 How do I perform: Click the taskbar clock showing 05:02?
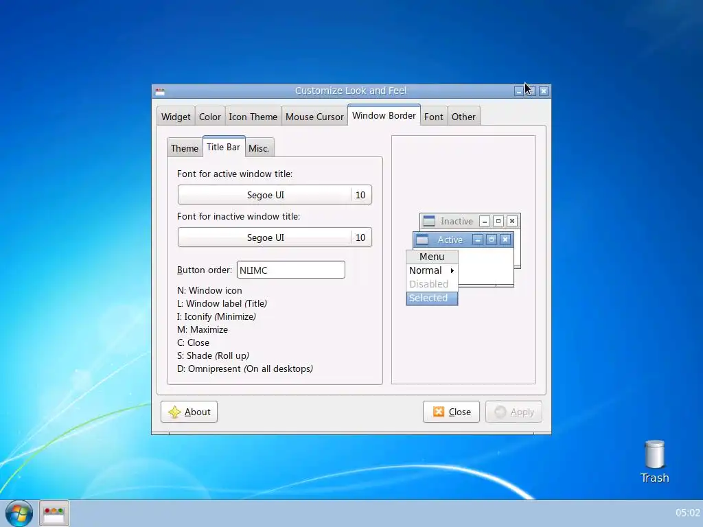pyautogui.click(x=687, y=513)
